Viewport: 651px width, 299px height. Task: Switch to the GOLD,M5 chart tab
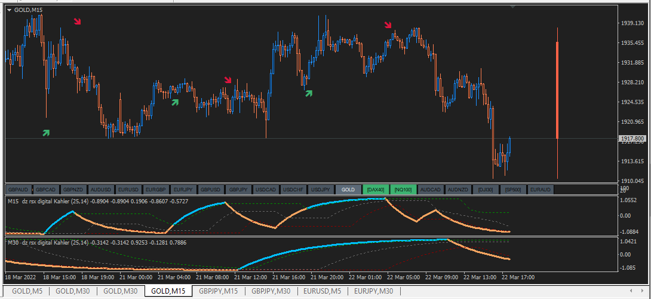tap(26, 291)
